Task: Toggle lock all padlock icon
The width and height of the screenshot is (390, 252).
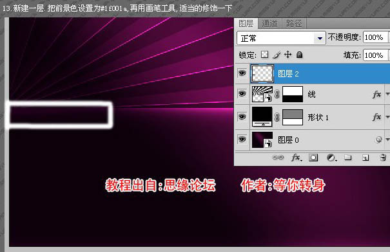Action: [300, 55]
